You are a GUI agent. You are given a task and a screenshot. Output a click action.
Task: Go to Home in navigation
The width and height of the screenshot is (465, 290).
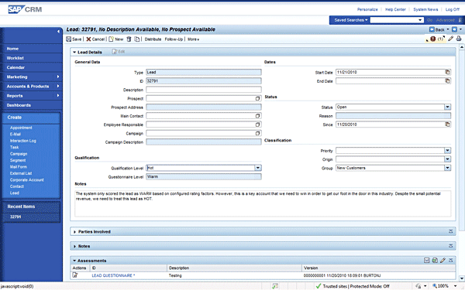(x=12, y=49)
